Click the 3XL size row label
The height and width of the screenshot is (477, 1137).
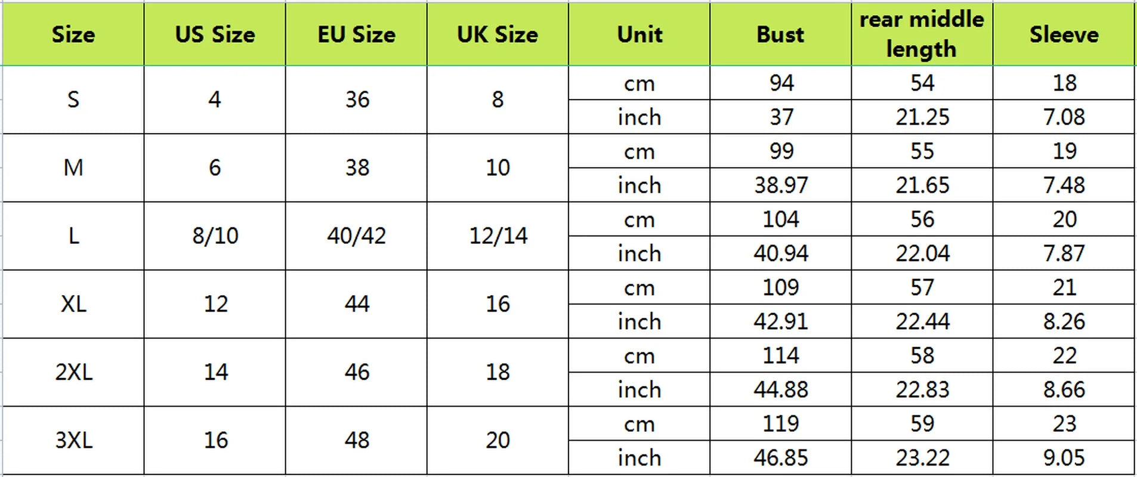click(73, 440)
